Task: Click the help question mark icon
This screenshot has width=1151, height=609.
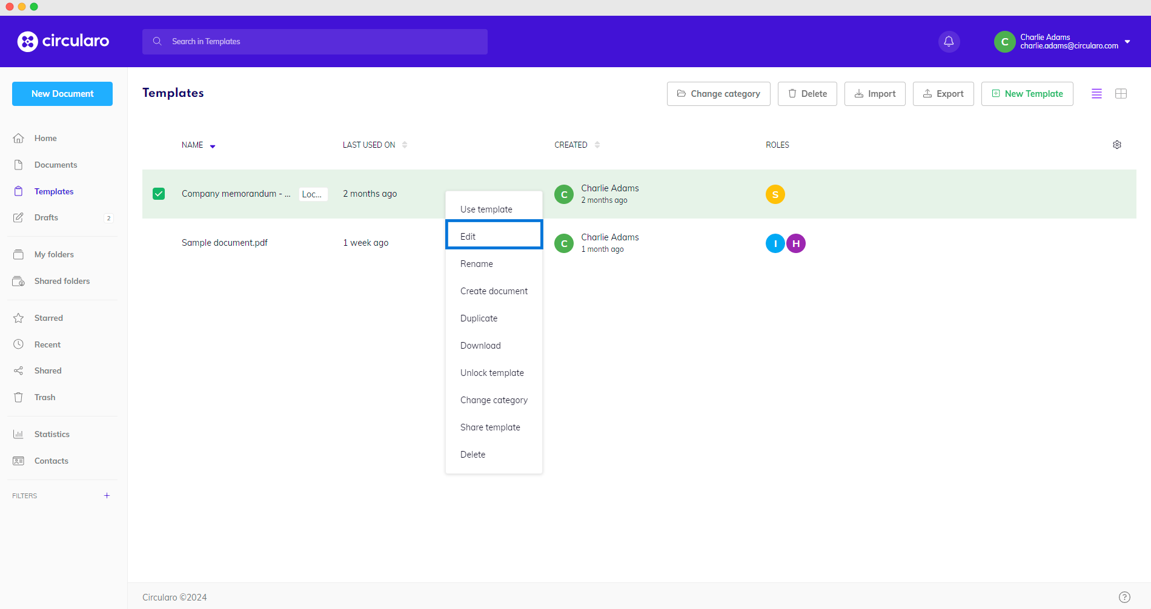Action: click(1124, 597)
